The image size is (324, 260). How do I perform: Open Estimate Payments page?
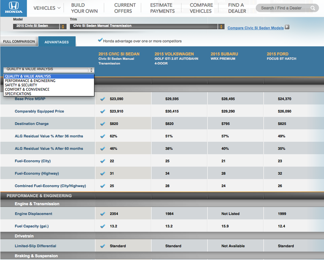pyautogui.click(x=162, y=8)
